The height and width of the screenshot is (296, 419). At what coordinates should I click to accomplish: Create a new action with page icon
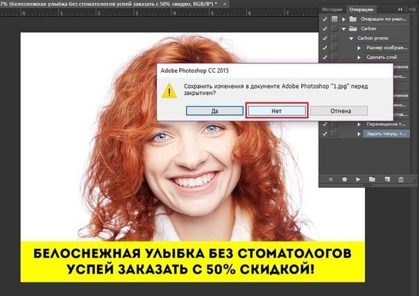click(x=387, y=180)
